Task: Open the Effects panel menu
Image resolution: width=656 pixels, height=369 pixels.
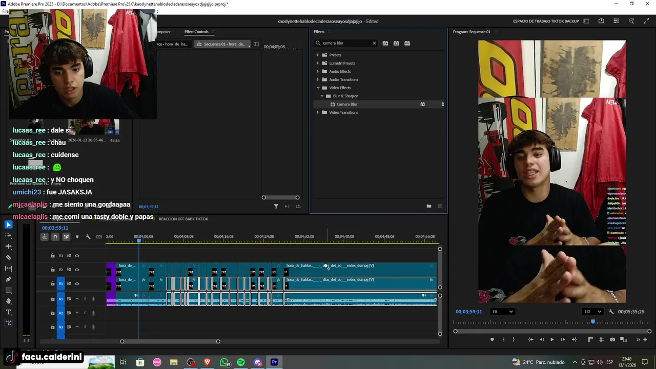Action: tap(329, 32)
